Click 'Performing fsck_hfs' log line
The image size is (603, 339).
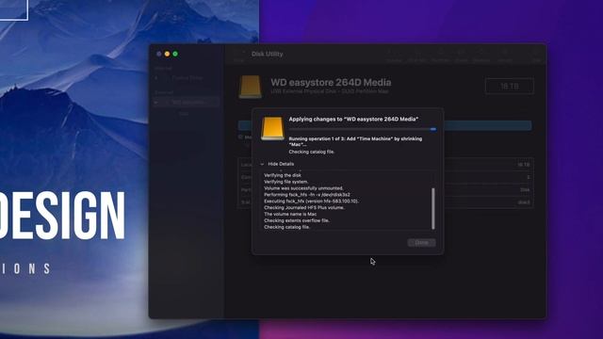307,195
